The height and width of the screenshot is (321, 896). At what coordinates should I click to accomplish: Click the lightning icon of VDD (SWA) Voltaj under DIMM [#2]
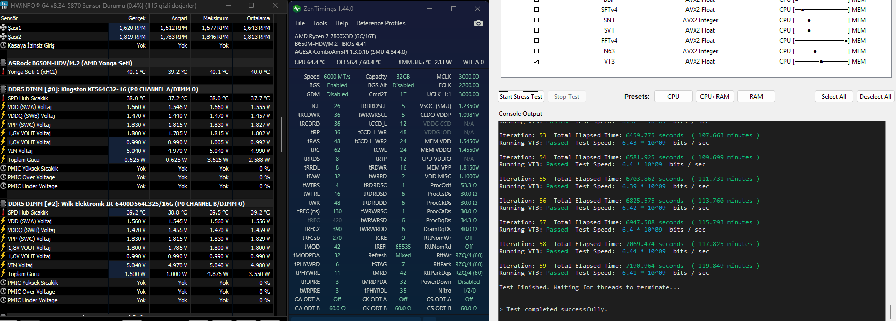pyautogui.click(x=4, y=221)
